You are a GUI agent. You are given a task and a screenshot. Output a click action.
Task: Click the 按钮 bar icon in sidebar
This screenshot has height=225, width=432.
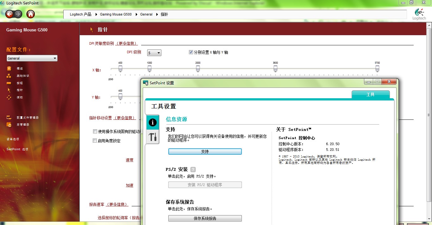[x=9, y=83]
